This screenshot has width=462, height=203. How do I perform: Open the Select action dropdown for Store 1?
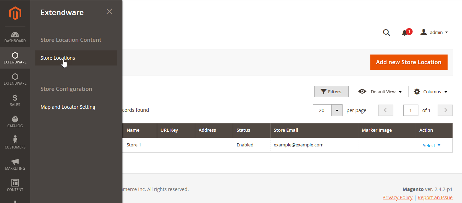coord(431,145)
